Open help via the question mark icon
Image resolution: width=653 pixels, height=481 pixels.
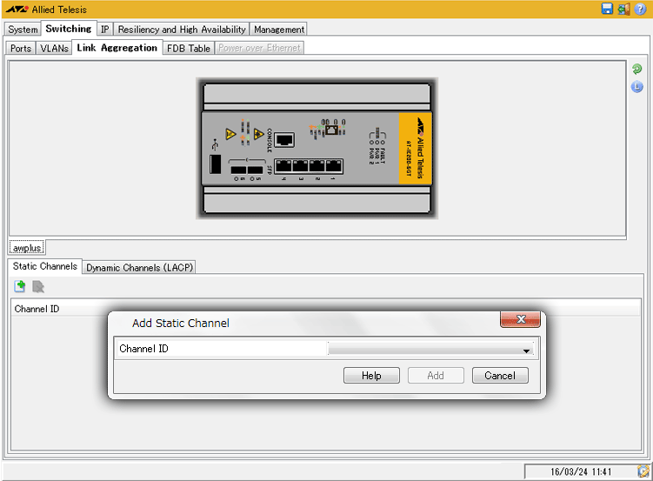[x=641, y=9]
